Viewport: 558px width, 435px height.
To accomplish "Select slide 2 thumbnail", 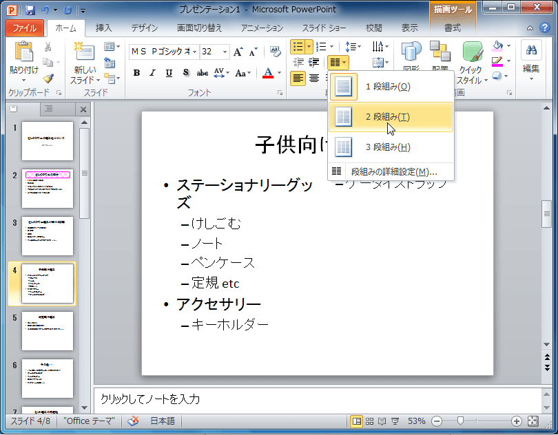I will pyautogui.click(x=48, y=189).
